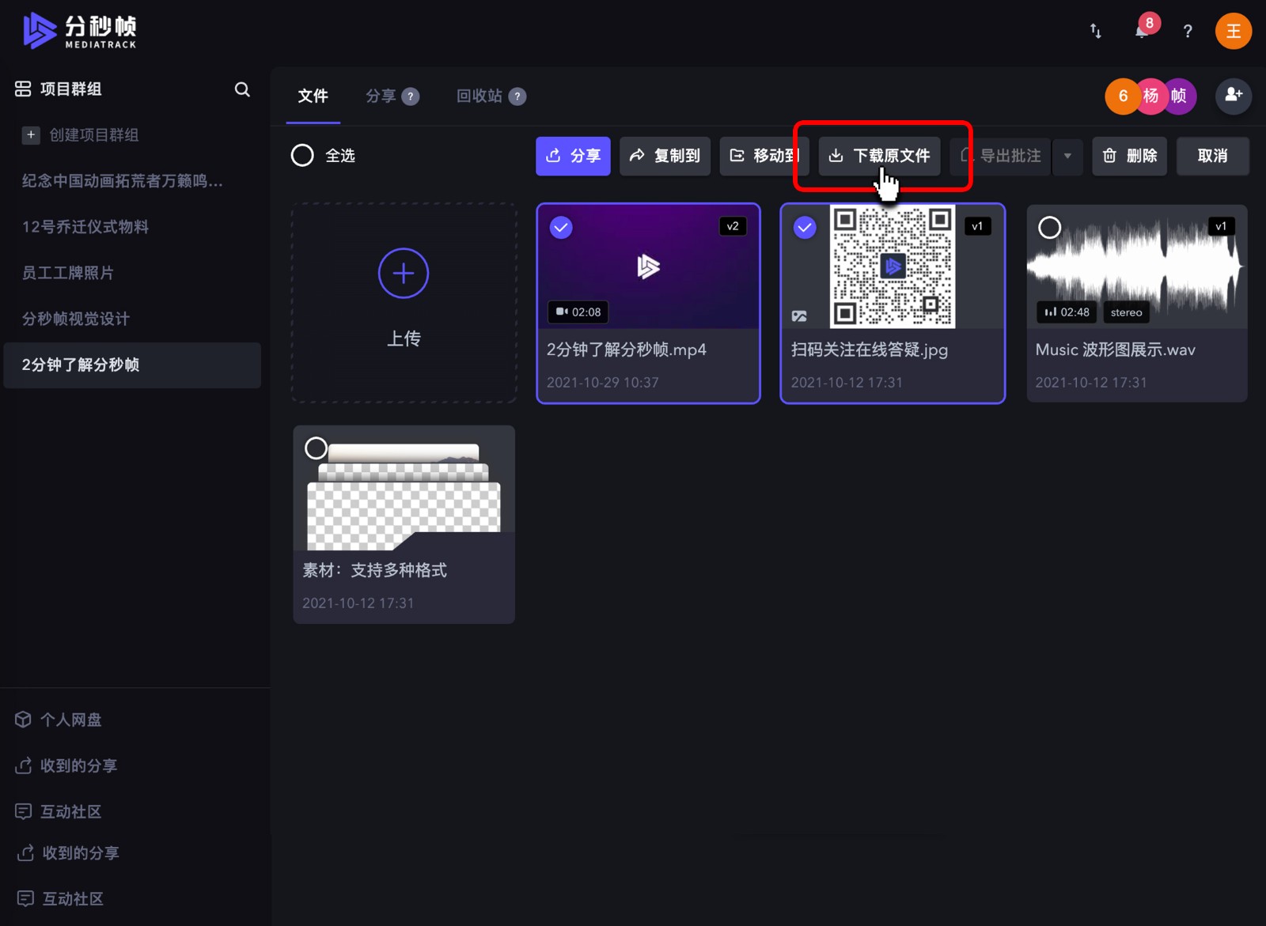Click the help question mark icon
The height and width of the screenshot is (926, 1266).
point(1187,32)
